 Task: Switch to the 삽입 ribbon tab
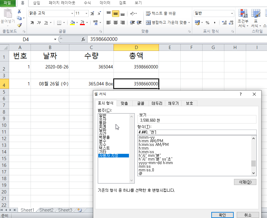pos(37,3)
